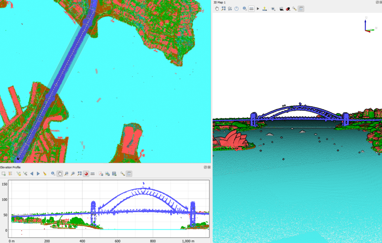Zoom Full in 3D Map toolbar
This screenshot has height=243, width=382.
[x=223, y=9]
